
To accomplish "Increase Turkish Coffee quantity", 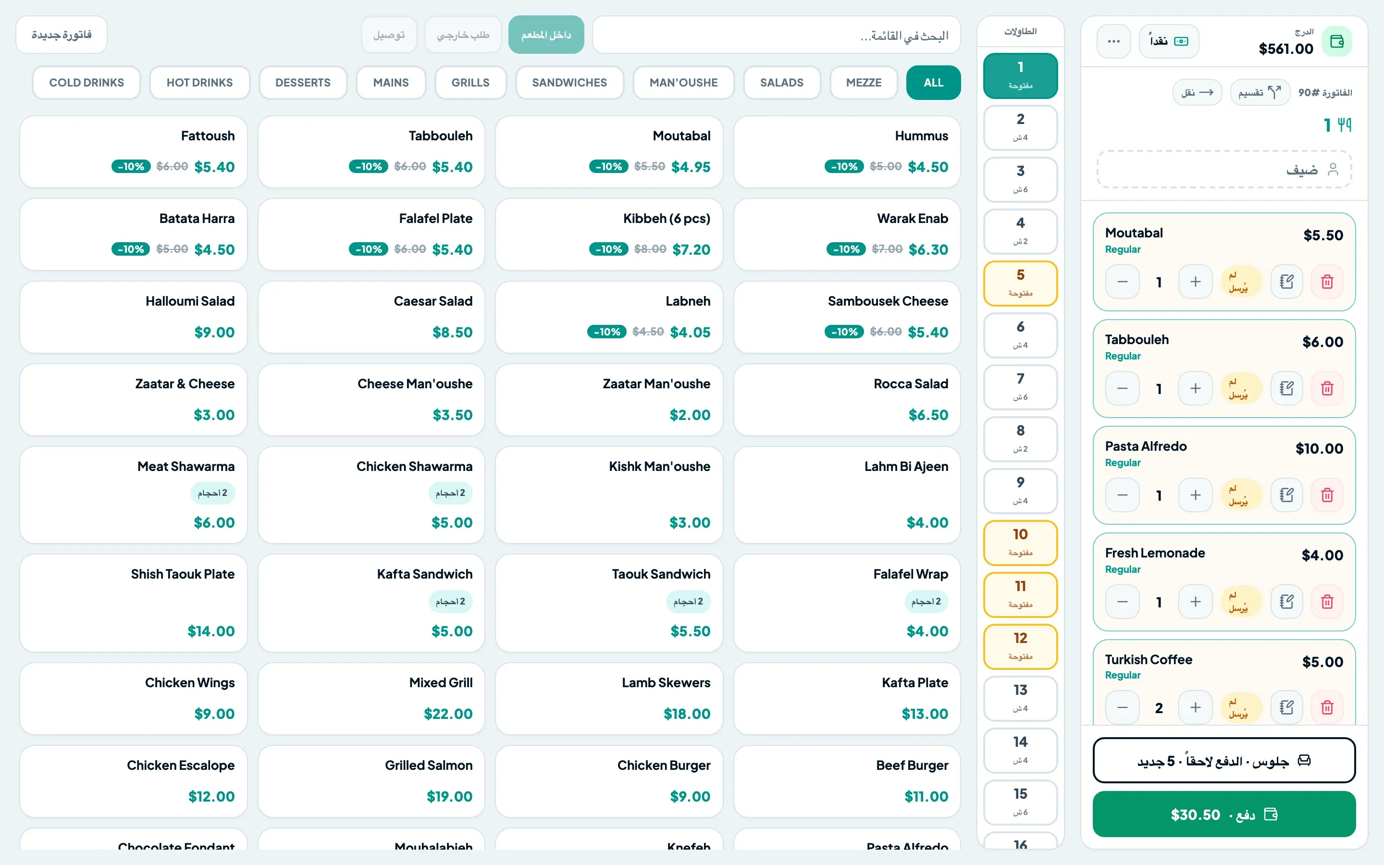I will click(x=1195, y=708).
